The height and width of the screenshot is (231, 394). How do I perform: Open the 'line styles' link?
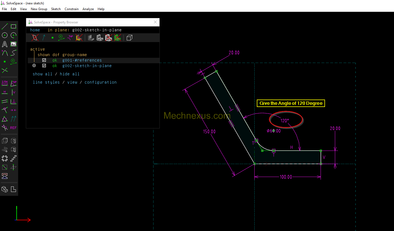(x=46, y=82)
